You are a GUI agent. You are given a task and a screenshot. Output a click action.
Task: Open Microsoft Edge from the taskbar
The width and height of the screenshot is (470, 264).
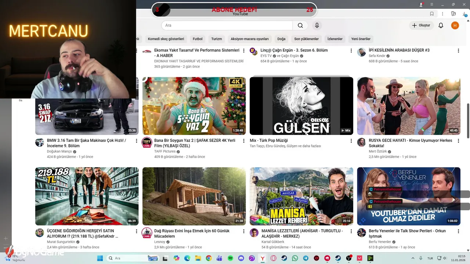187,258
